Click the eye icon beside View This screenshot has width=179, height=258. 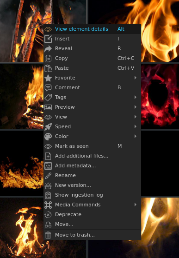coord(48,117)
